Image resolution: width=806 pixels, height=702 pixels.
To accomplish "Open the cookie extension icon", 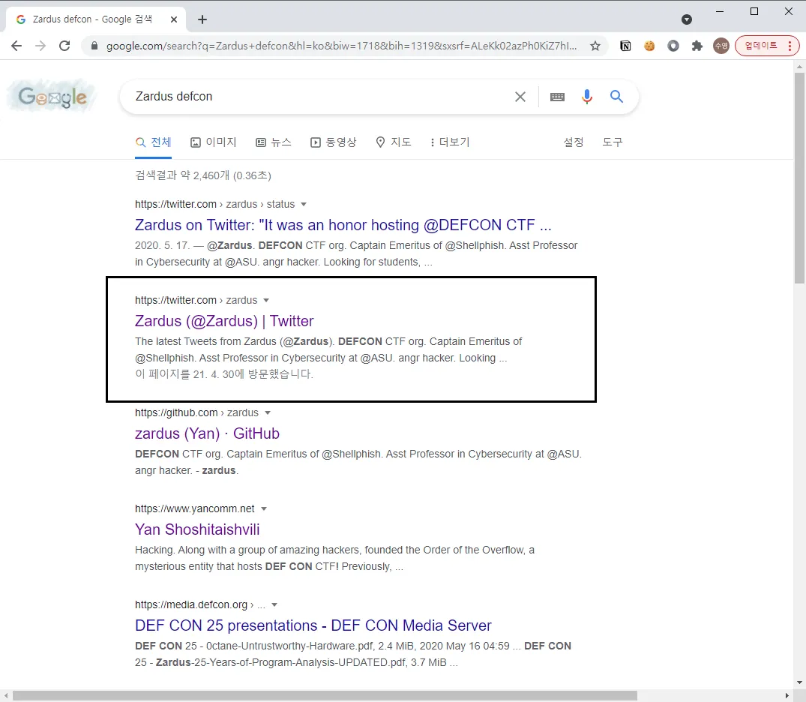I will (649, 46).
